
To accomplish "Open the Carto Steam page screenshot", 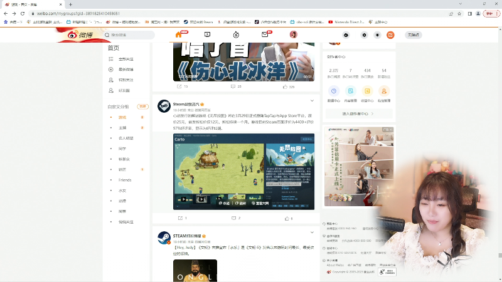I will pos(243,172).
